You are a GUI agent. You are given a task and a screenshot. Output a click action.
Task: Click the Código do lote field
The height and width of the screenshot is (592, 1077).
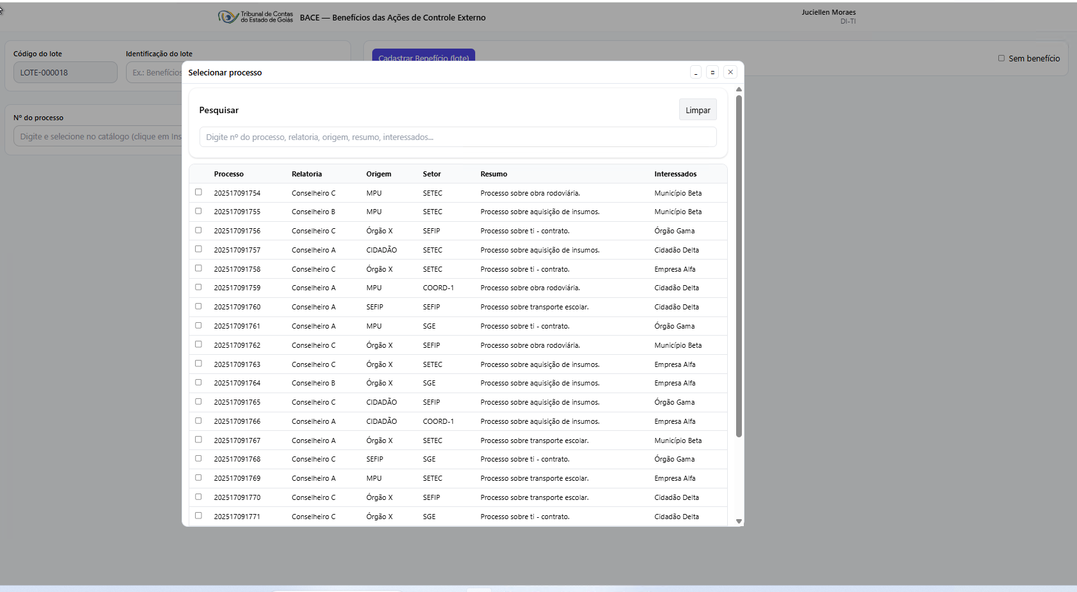(x=65, y=72)
